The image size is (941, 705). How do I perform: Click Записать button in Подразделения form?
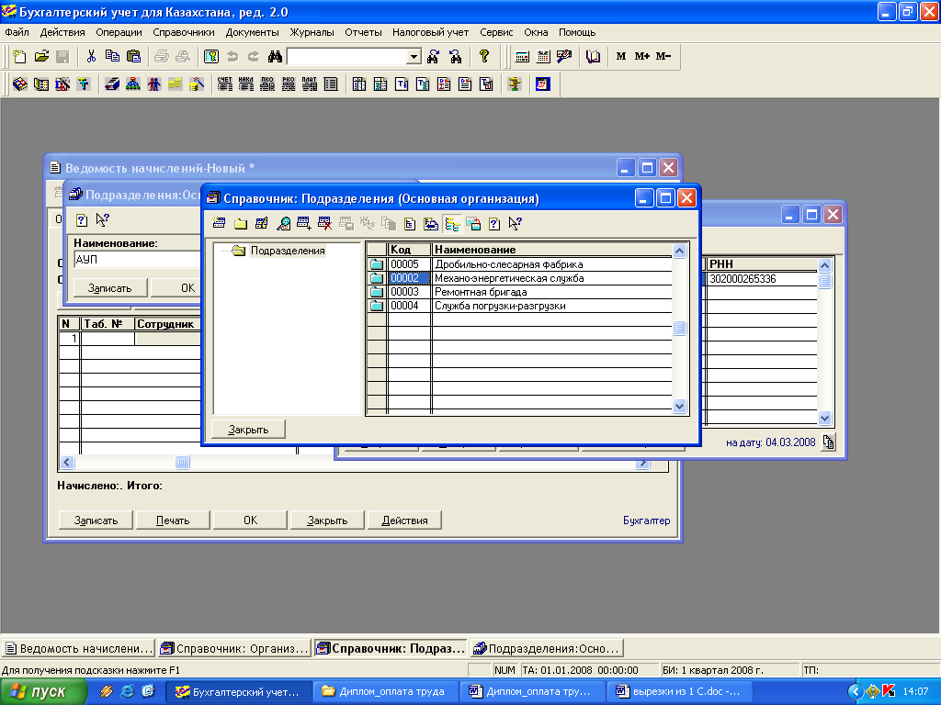click(110, 287)
